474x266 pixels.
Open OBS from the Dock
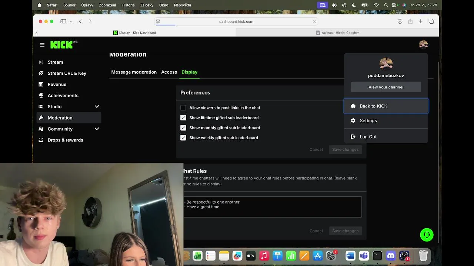(x=404, y=256)
